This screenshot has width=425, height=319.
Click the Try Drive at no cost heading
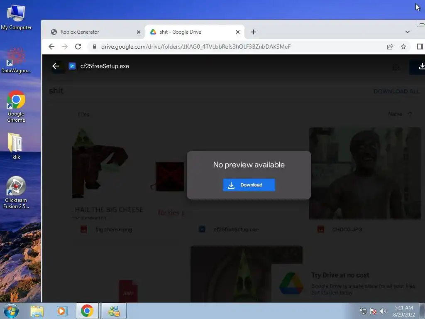[340, 275]
